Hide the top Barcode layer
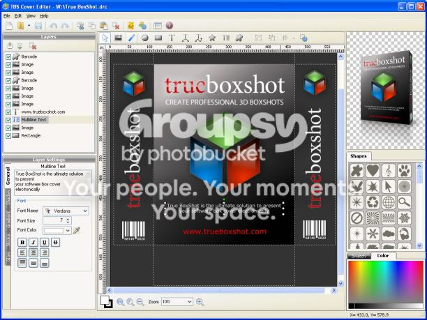Viewport: 427px width, 320px height. pos(8,57)
